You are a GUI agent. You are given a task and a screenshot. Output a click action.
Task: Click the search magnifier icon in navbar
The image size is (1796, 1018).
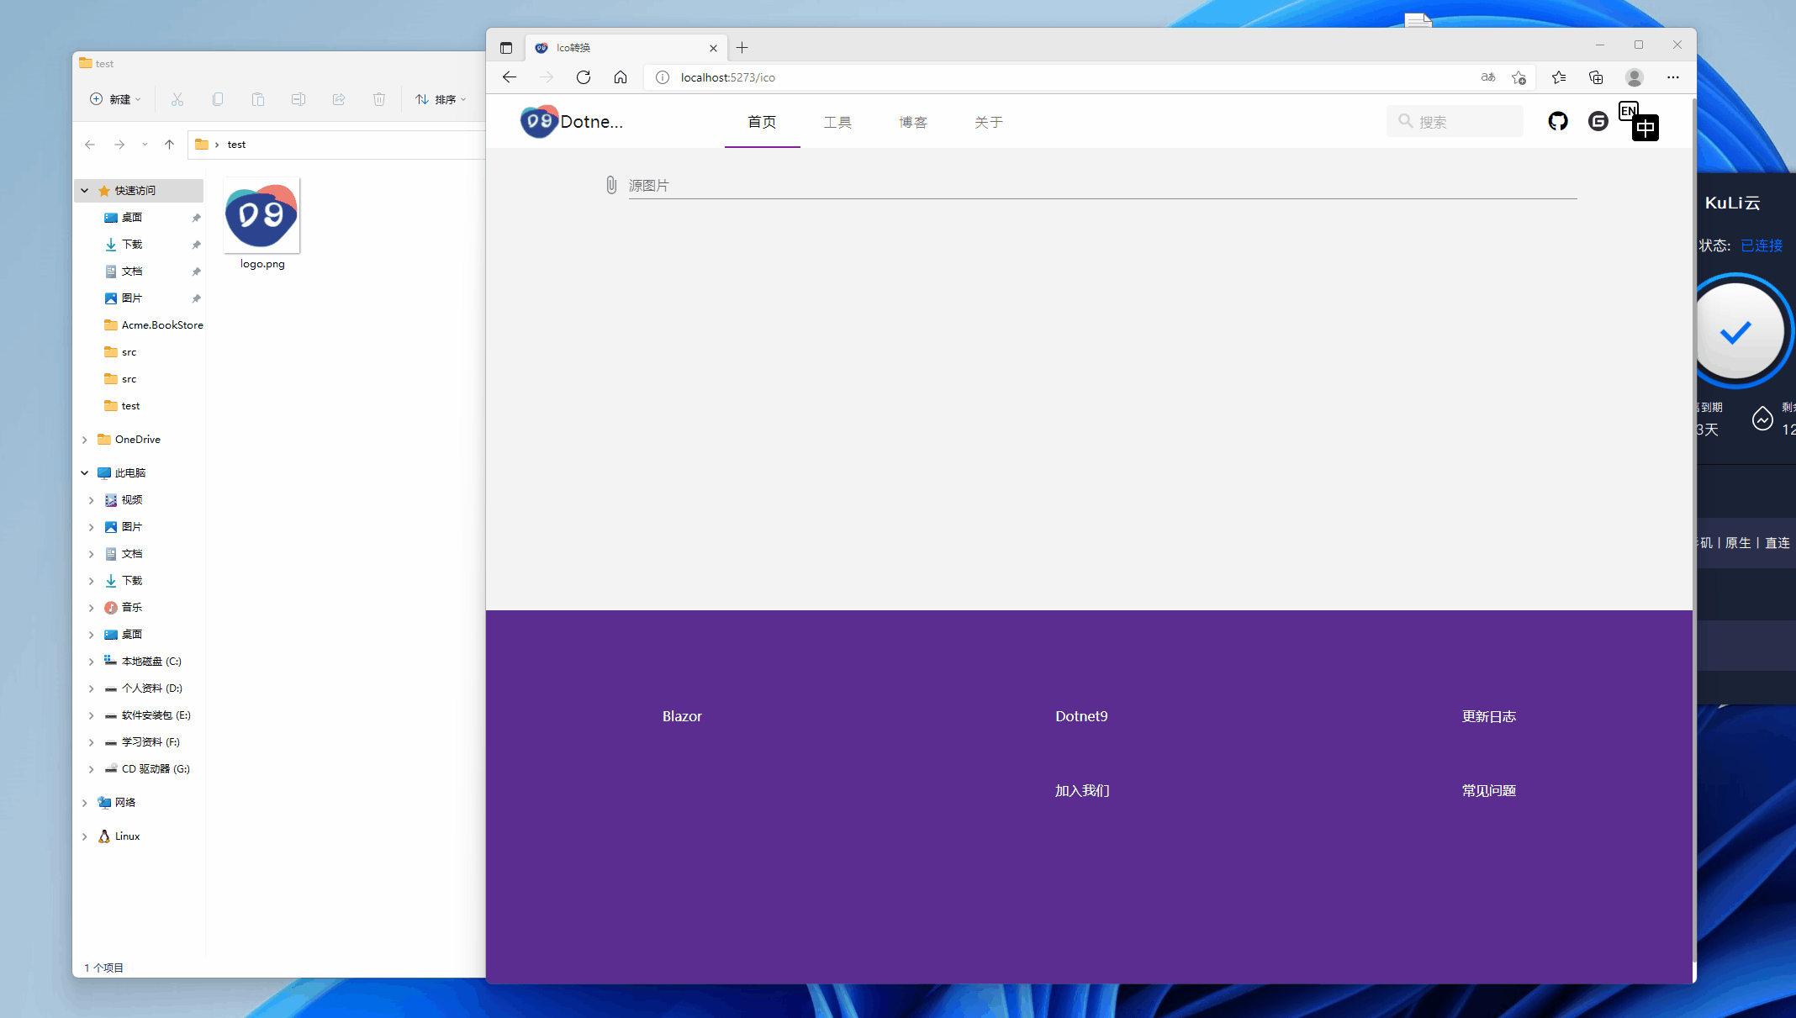(1406, 121)
